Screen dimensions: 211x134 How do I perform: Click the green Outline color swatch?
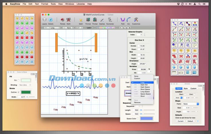[26, 92]
